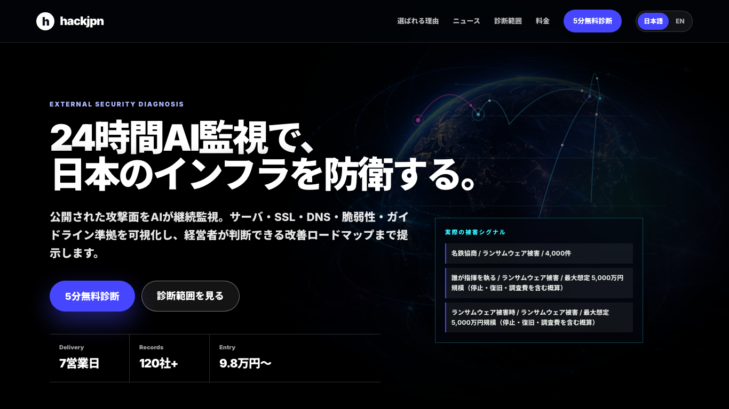Start the 5分無料診断 from hero section

[x=92, y=296]
